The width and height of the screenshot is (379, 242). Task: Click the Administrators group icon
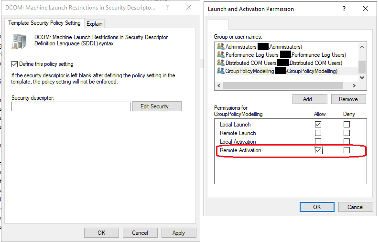[220, 47]
